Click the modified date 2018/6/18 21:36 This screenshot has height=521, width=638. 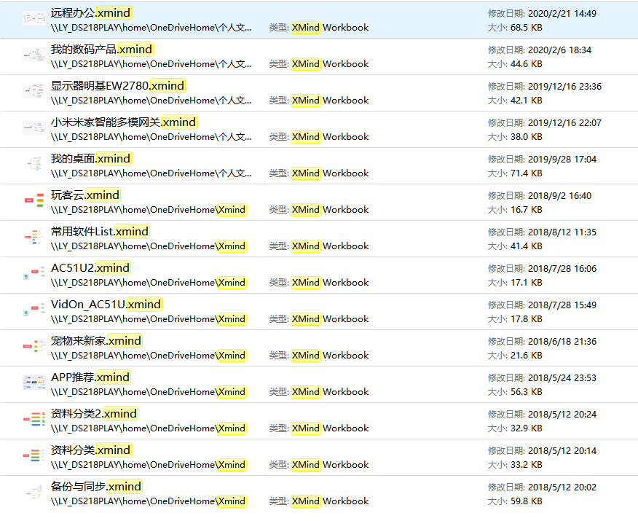pyautogui.click(x=562, y=342)
